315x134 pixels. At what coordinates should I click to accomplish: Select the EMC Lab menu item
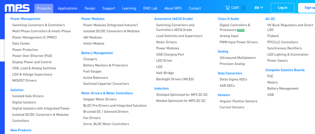pyautogui.click(x=150, y=8)
